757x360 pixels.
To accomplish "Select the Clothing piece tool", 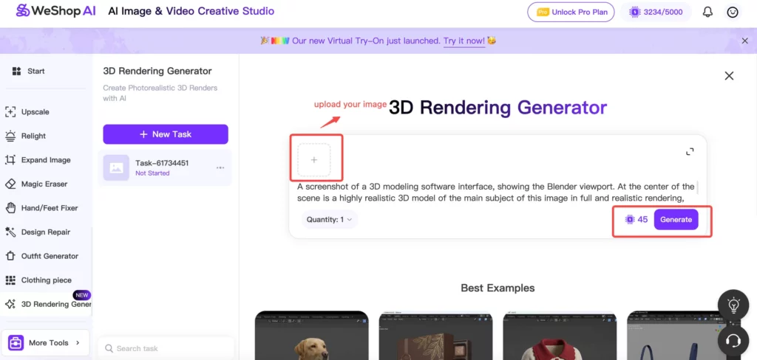I will pos(38,280).
